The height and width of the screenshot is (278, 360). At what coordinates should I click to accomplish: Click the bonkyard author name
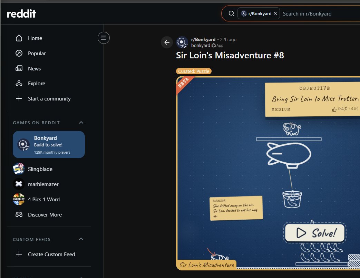tap(201, 46)
